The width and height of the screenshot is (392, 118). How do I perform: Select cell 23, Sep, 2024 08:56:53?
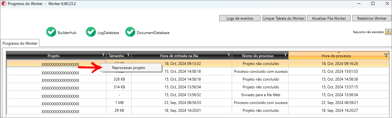[x=182, y=102]
